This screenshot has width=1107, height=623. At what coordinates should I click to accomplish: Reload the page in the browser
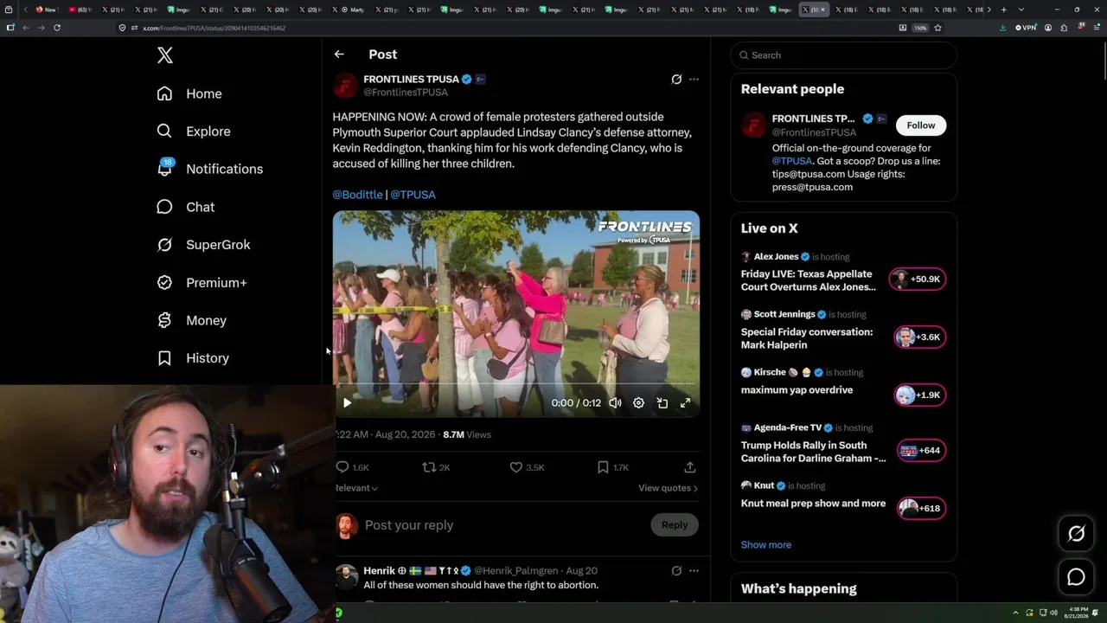click(x=57, y=28)
